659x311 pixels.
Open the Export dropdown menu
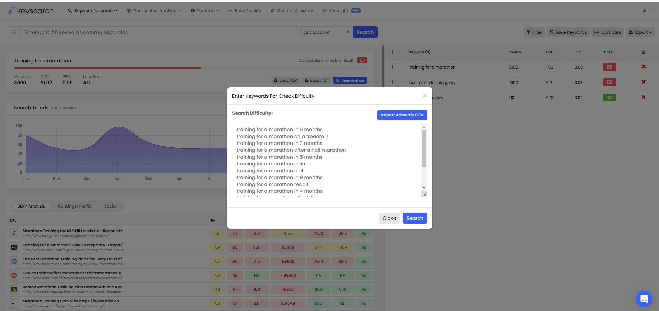tap(640, 32)
